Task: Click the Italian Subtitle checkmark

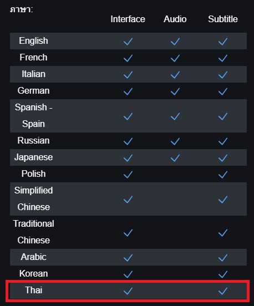Action: pos(223,75)
